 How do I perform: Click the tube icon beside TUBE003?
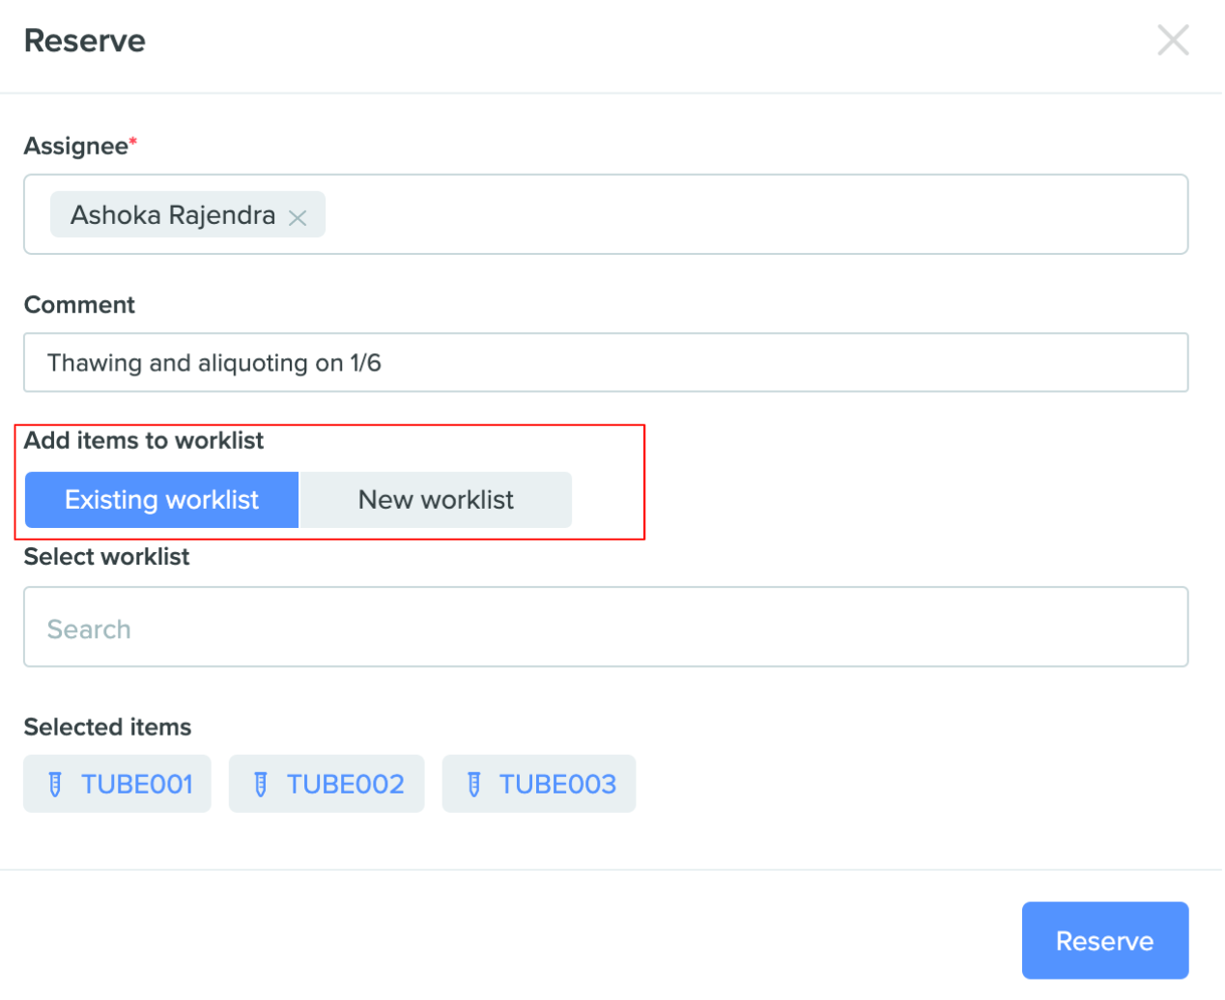point(473,785)
